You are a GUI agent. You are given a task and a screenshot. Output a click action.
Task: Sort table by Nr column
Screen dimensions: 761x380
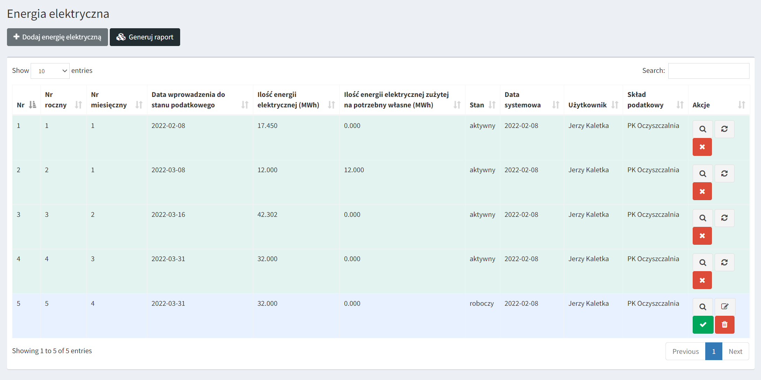[x=26, y=105]
